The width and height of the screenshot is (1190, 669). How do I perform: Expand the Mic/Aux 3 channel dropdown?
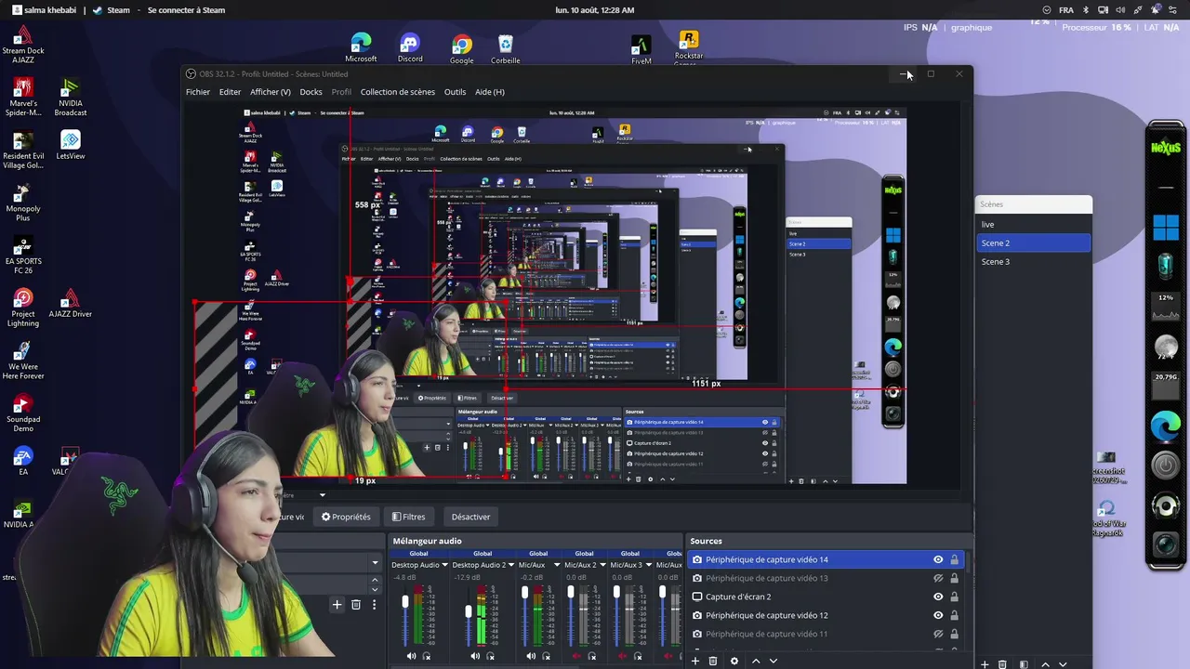click(648, 565)
